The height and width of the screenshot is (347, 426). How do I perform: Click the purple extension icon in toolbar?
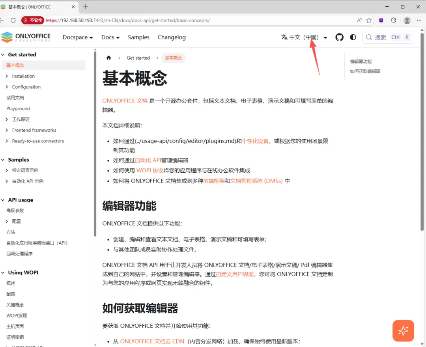coord(381,21)
